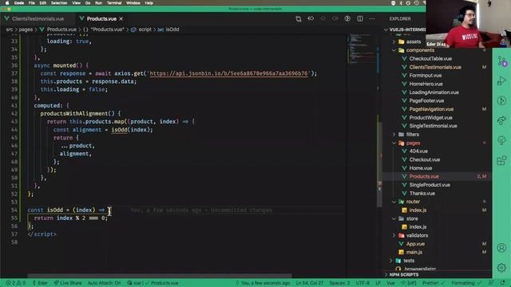Click the Spaces: 2 indentation setting
Viewport: 511px width, 287px height.
coord(339,283)
